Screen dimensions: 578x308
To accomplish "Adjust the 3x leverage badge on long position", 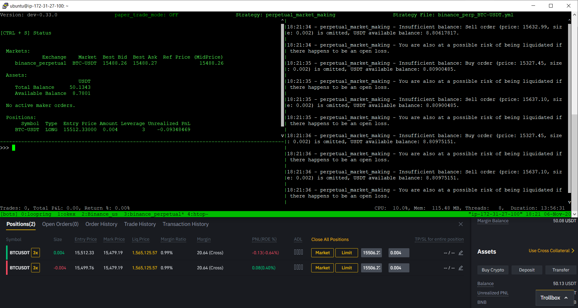I will coord(35,253).
